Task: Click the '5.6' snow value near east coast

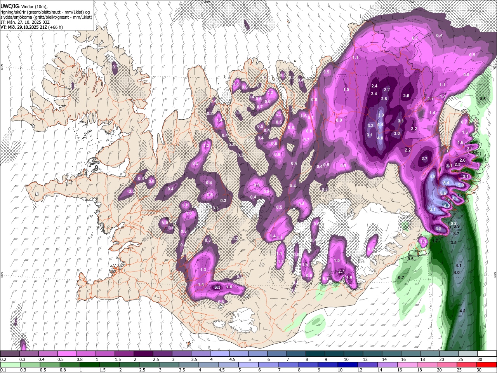Action: (x=443, y=193)
